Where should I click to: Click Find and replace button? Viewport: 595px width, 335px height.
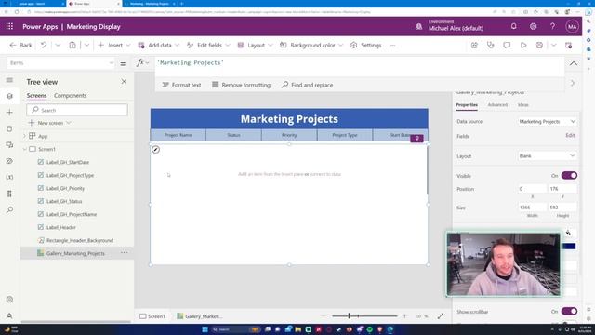point(308,85)
